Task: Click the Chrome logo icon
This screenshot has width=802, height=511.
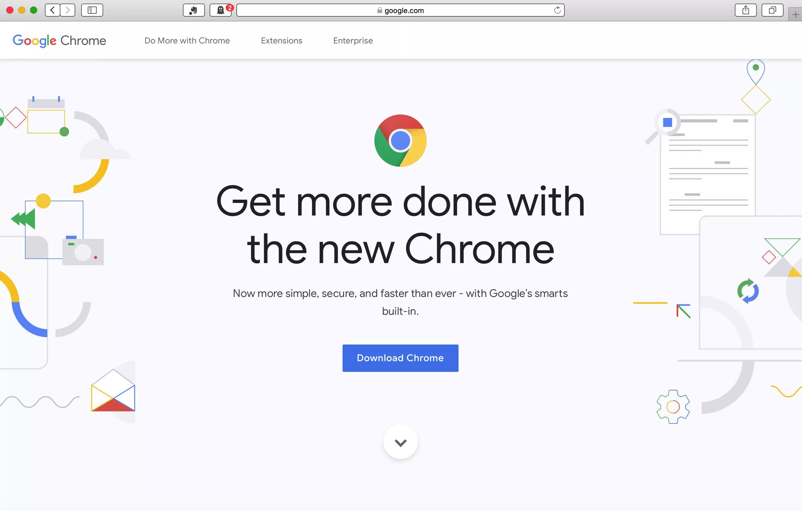Action: point(401,141)
